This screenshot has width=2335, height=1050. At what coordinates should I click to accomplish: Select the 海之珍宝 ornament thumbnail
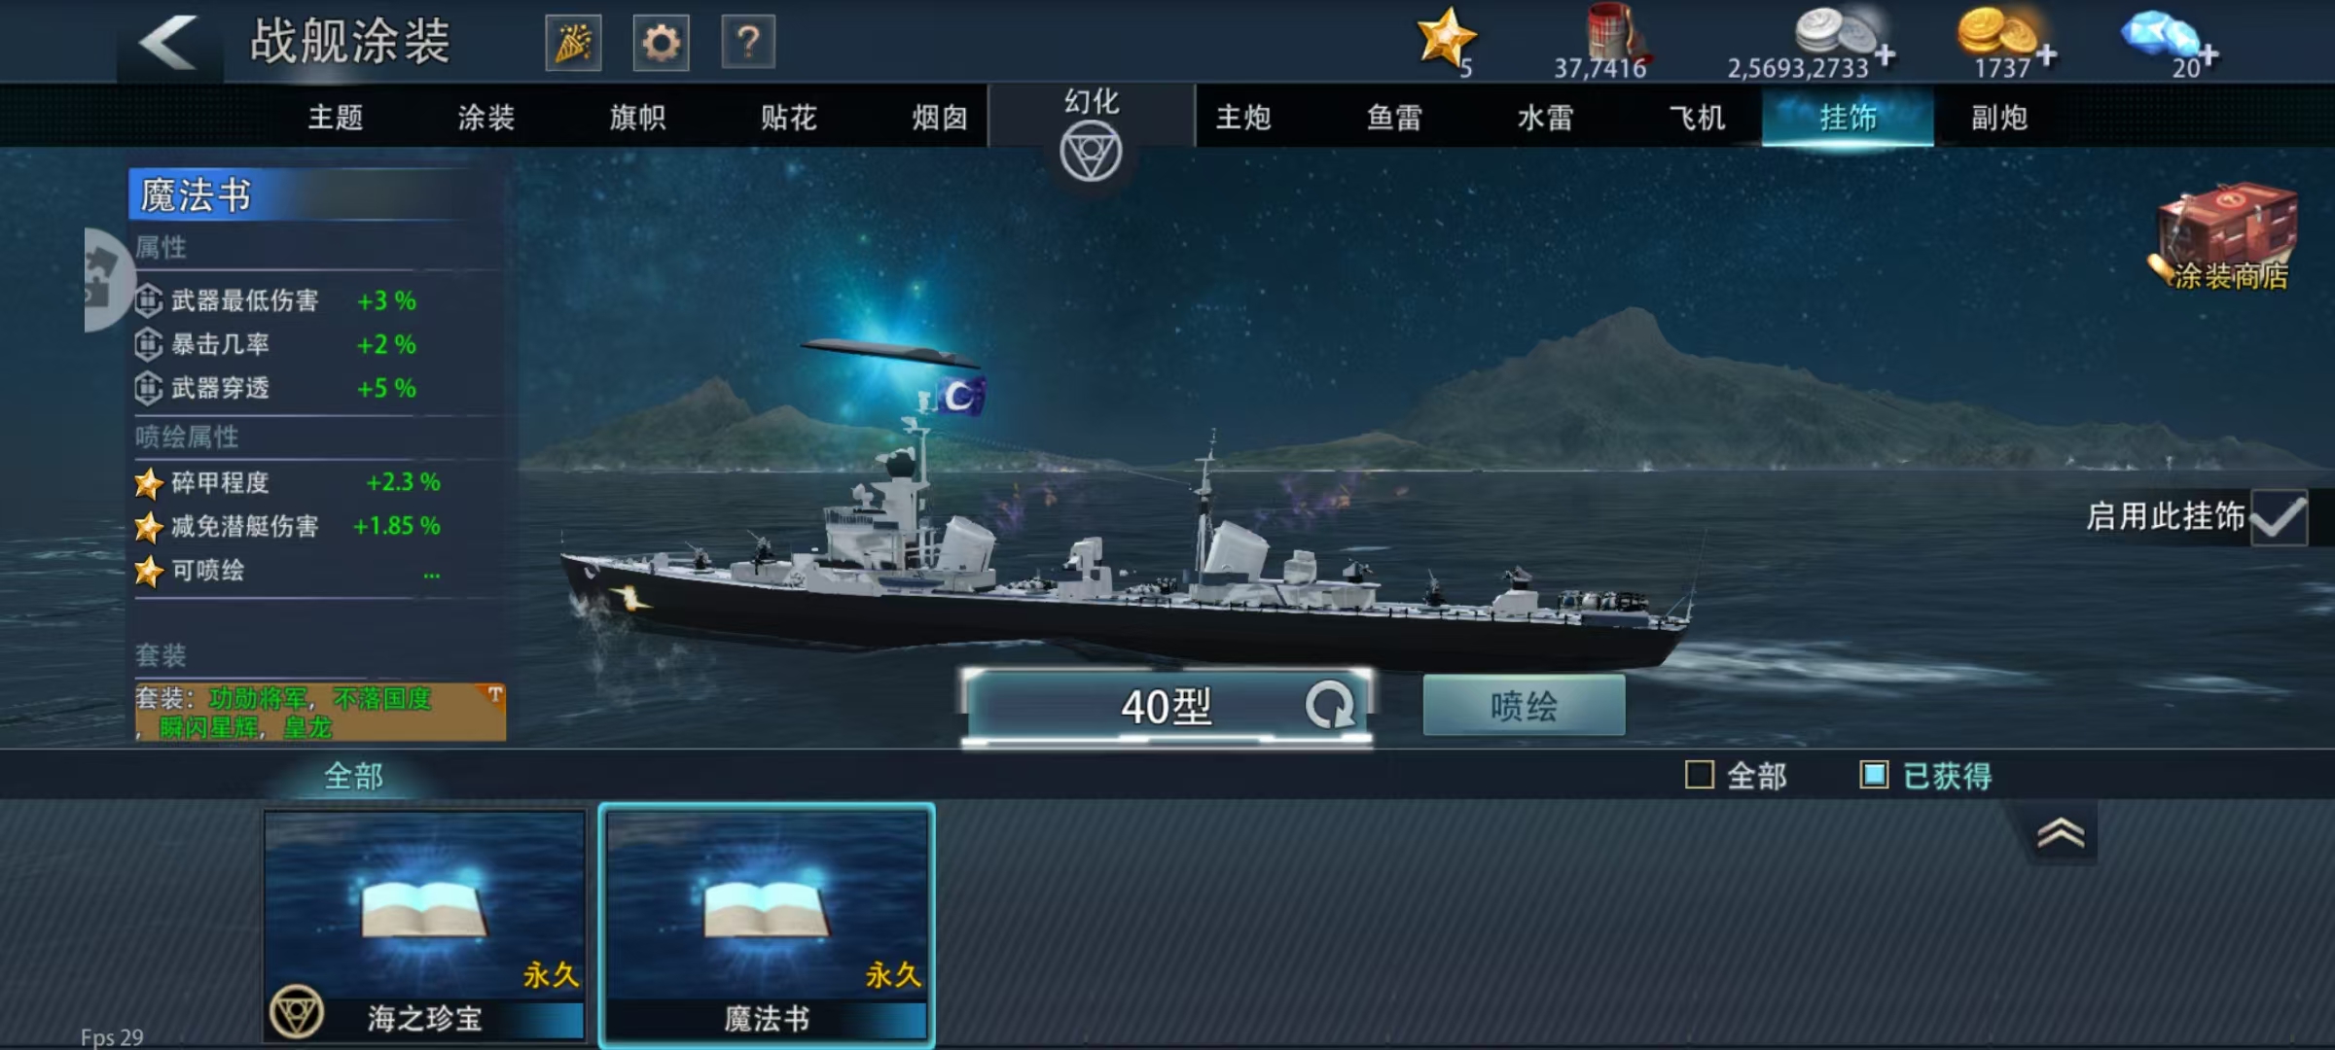pyautogui.click(x=425, y=926)
